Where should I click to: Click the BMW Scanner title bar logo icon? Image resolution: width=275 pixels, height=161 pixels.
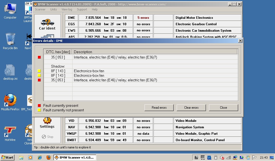[x=35, y=4]
